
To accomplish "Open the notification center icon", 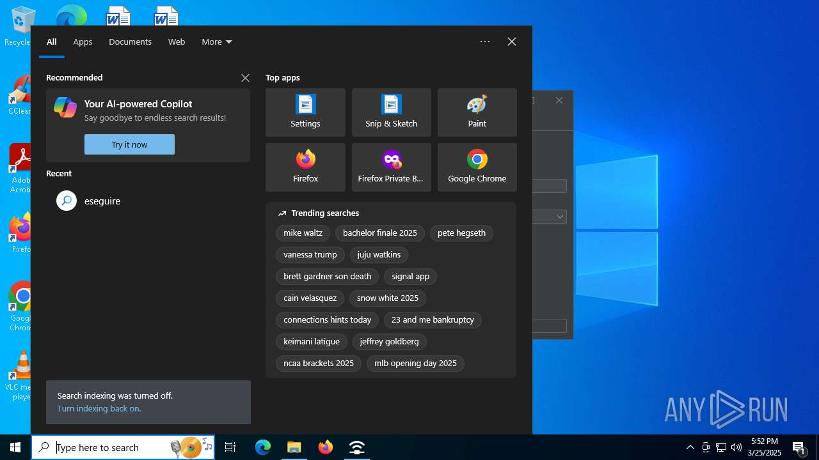I will [799, 447].
